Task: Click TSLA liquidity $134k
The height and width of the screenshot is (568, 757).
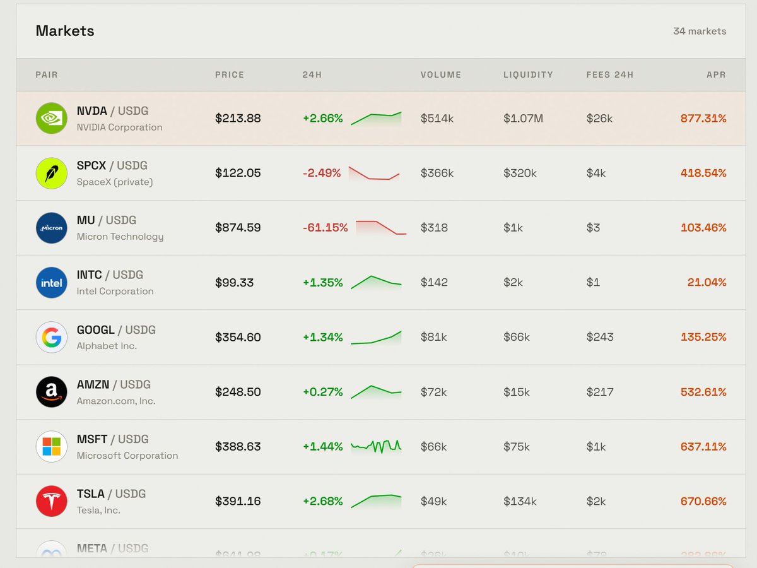Action: tap(520, 501)
